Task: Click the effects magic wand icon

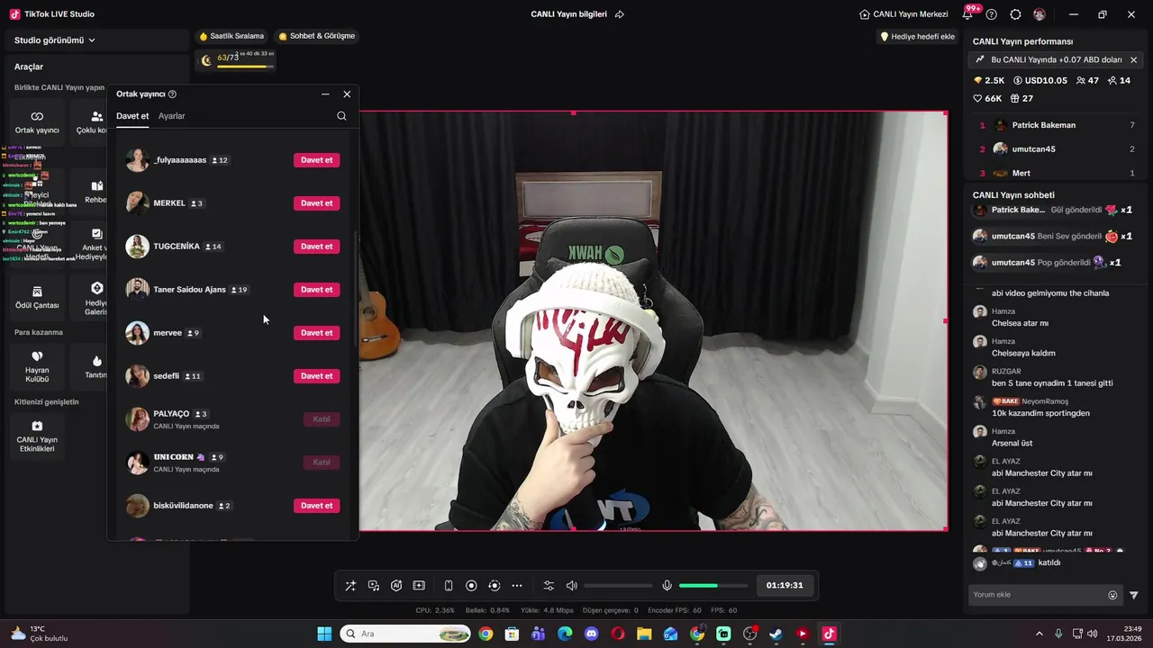Action: [350, 586]
